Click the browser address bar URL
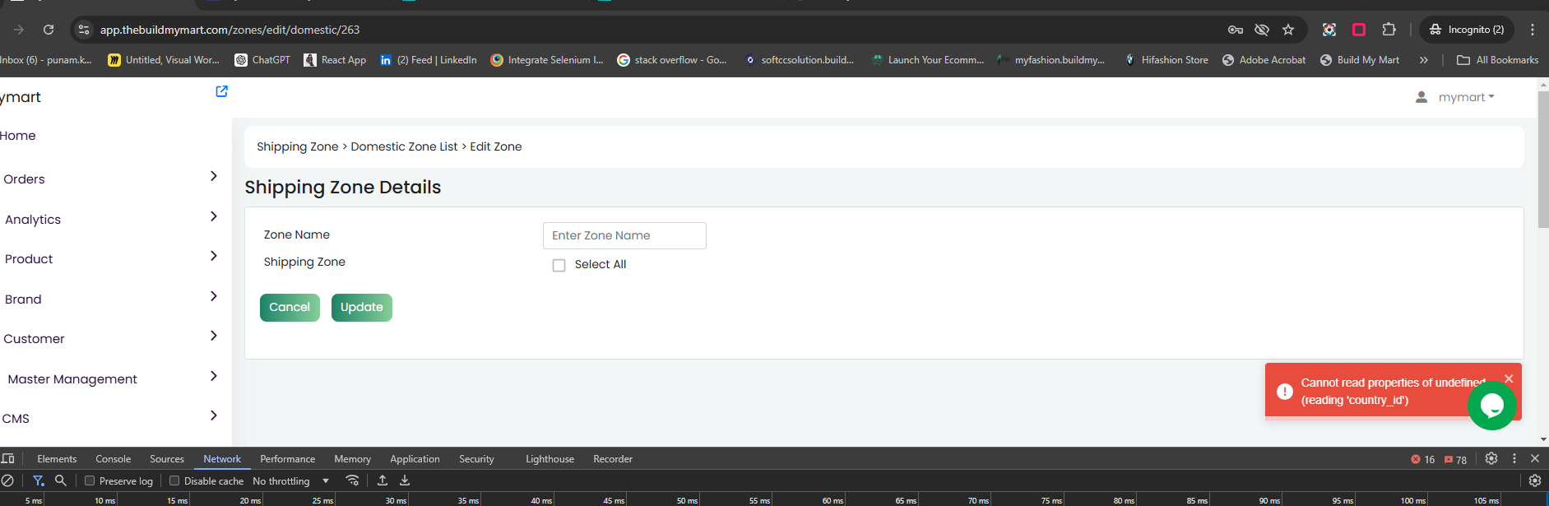 (230, 30)
